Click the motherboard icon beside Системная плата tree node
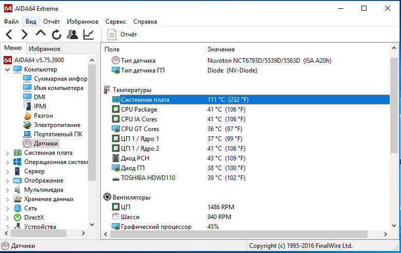Screen dimensions: 401x253 [x=18, y=153]
